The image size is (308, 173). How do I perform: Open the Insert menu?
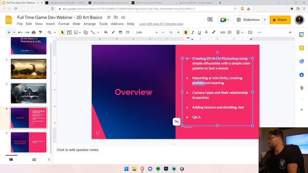click(x=51, y=24)
